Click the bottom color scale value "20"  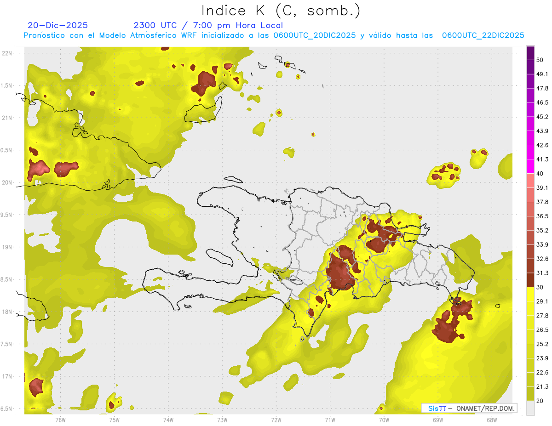click(540, 401)
